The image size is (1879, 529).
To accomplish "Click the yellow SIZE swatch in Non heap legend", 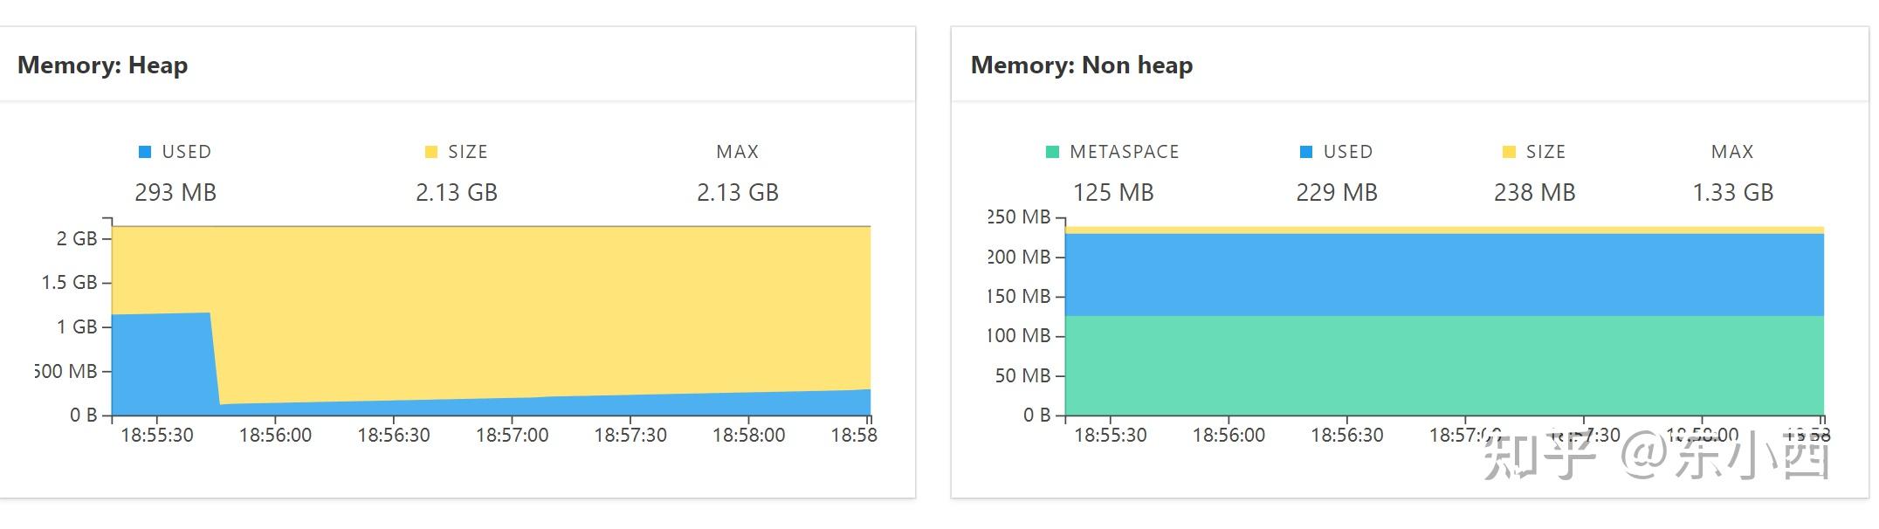I will click(1509, 152).
